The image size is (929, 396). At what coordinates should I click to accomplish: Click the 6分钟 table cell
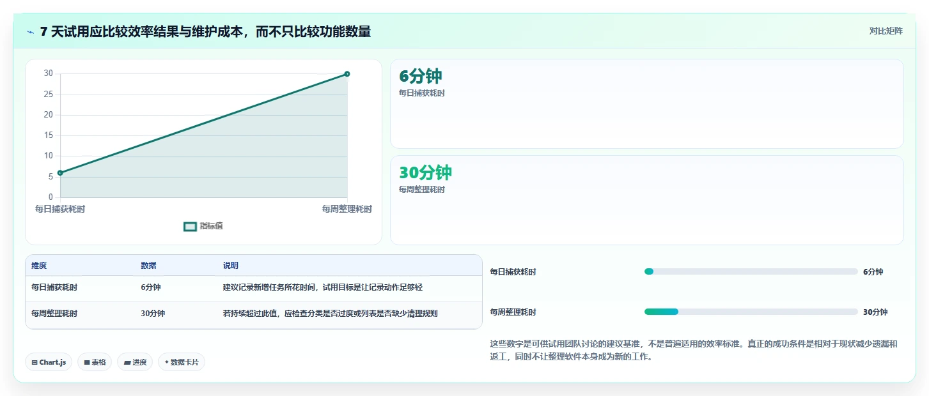point(151,287)
